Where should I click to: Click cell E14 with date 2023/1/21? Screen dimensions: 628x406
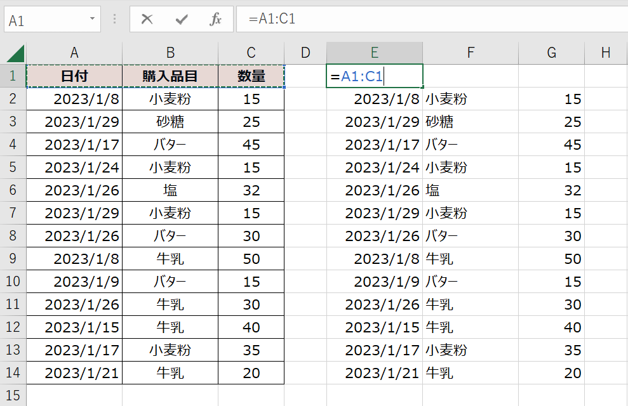(x=375, y=373)
